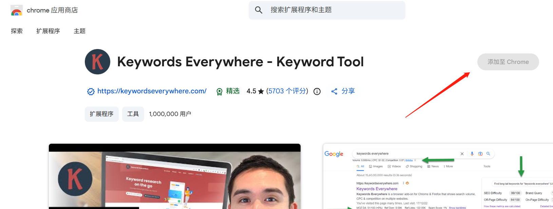Open the 5703 个评分 reviews link

point(287,91)
